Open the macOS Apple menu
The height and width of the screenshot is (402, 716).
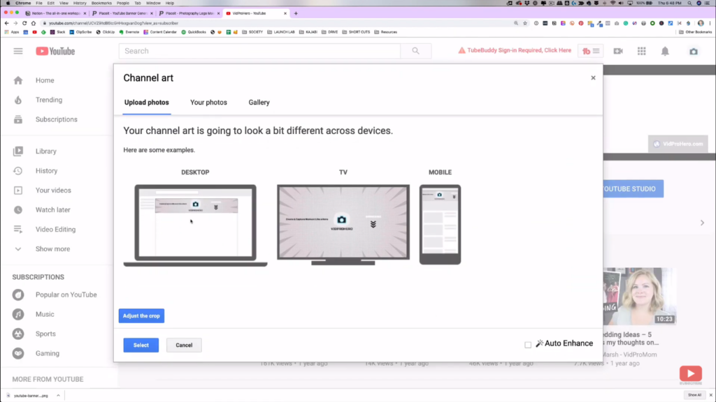[x=8, y=3]
